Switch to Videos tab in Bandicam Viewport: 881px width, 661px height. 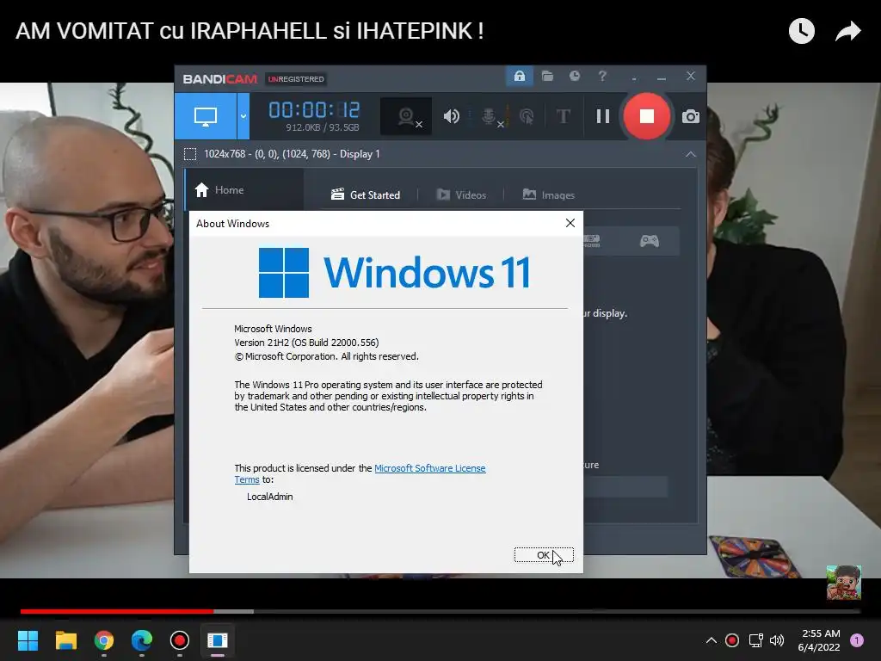click(x=462, y=195)
